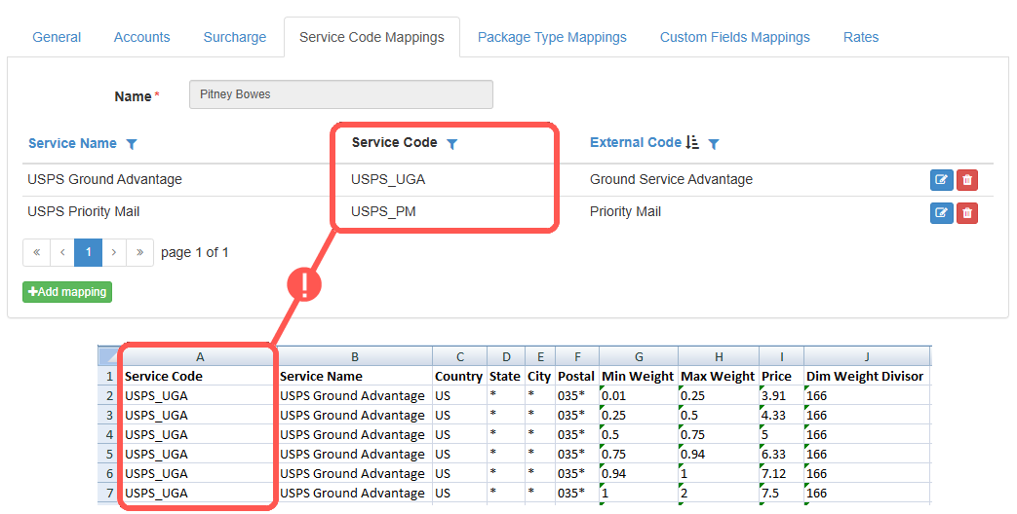This screenshot has height=514, width=1017.
Task: Click the spreadsheet select-all corner
Action: (x=109, y=356)
